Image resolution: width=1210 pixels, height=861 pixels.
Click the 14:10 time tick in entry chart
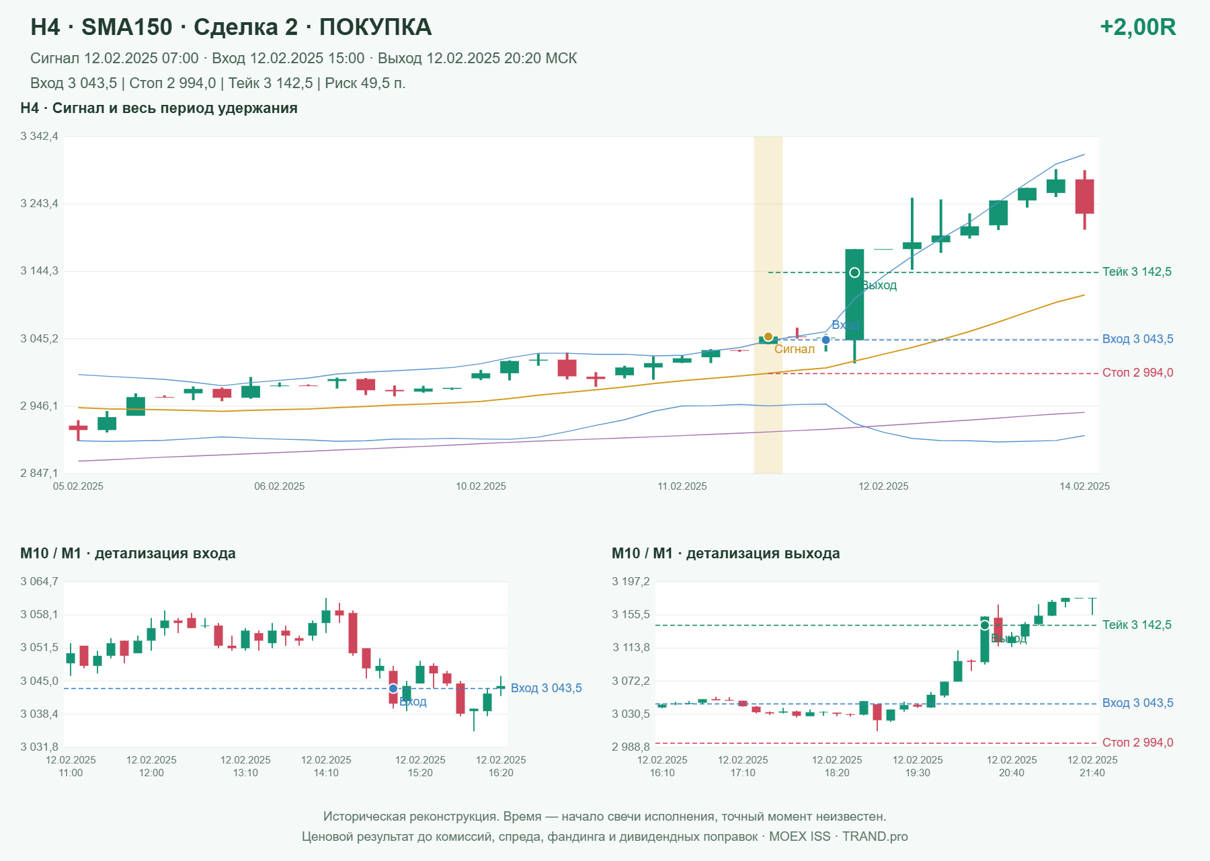[326, 773]
